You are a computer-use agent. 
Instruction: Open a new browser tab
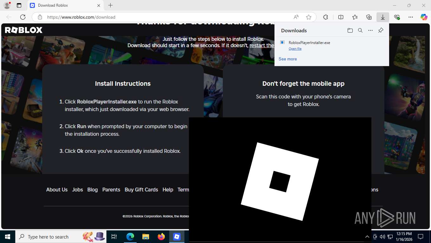pos(110,5)
